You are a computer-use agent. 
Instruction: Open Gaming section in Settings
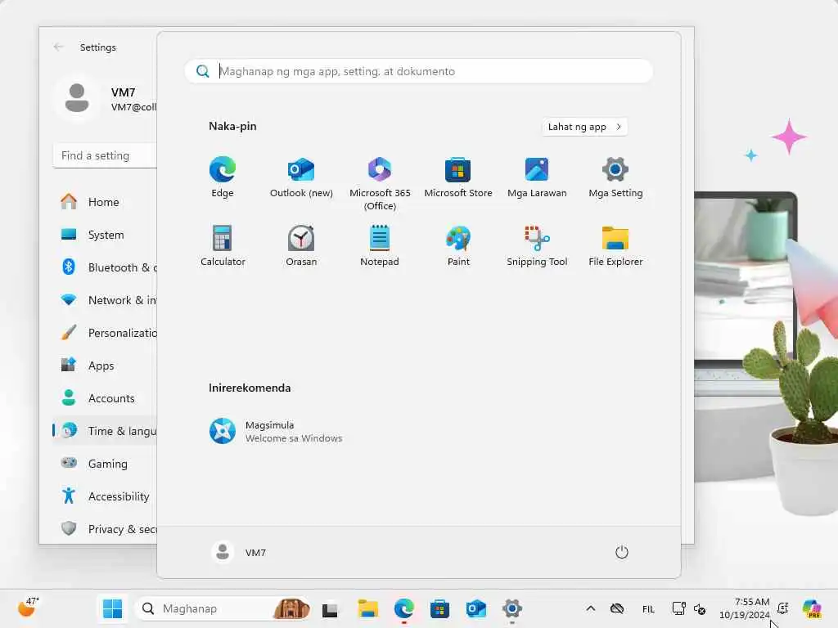point(106,464)
